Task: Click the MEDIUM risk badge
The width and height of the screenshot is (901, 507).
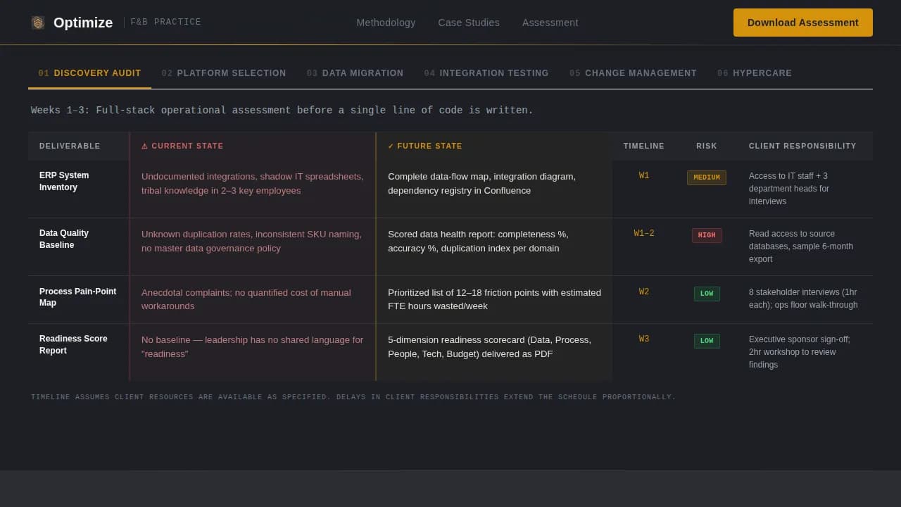Action: pyautogui.click(x=707, y=177)
